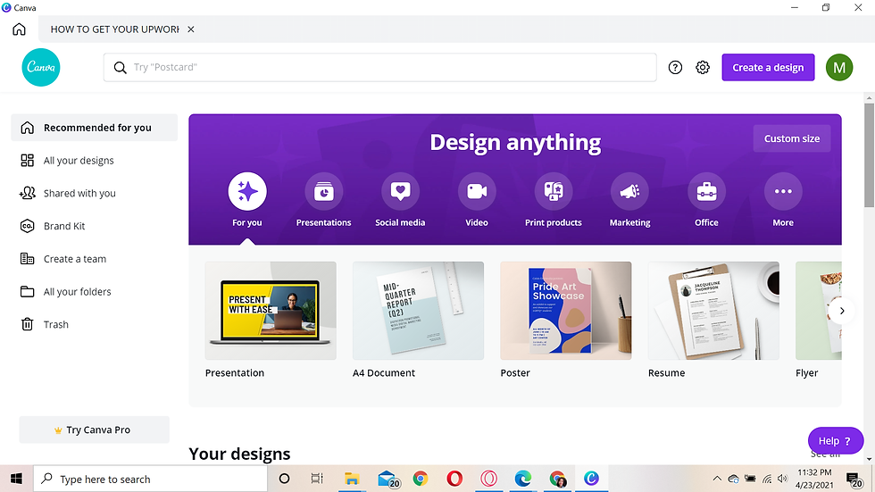Viewport: 875px width, 492px height.
Task: Click the Resume label text
Action: (x=666, y=372)
